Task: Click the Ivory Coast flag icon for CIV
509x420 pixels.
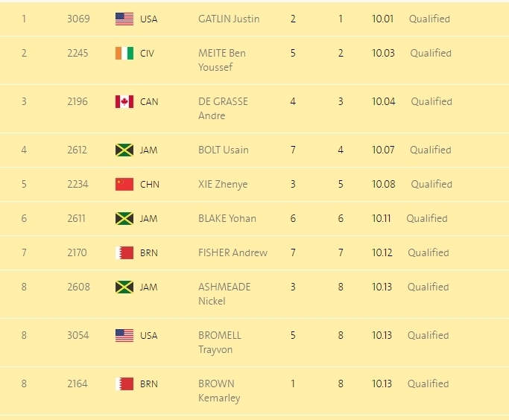Action: (124, 53)
